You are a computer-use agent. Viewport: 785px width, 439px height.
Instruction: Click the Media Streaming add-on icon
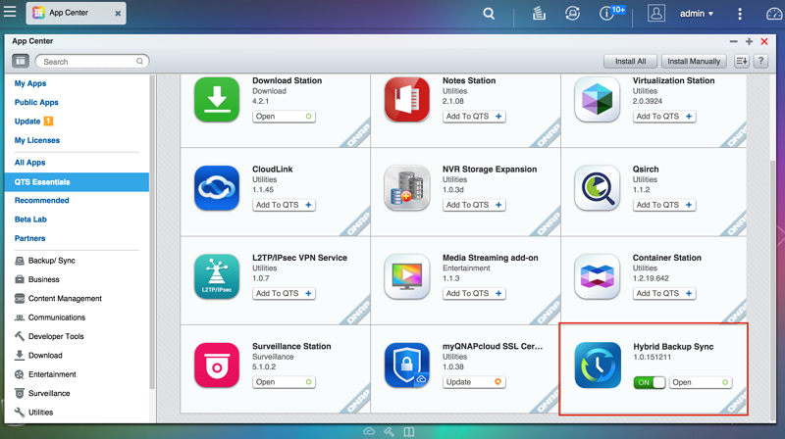[x=407, y=276]
